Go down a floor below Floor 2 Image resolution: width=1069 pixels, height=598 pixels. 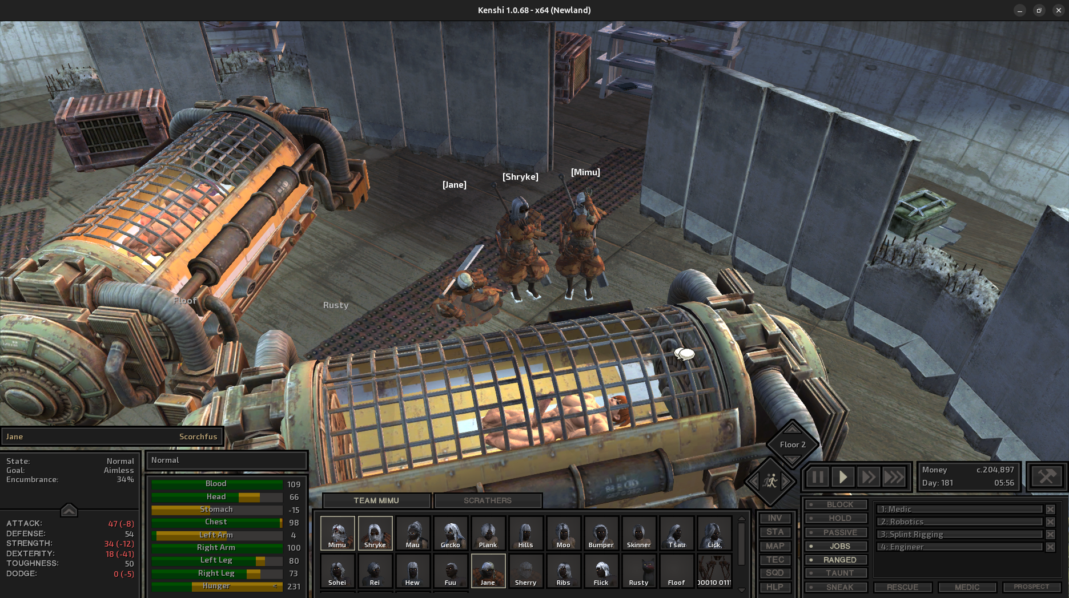tap(793, 459)
